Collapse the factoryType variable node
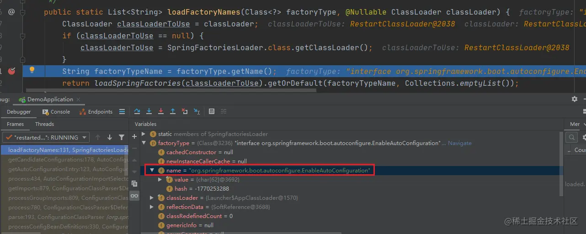586x234 pixels. pos(144,143)
